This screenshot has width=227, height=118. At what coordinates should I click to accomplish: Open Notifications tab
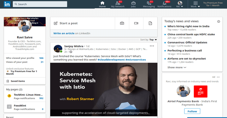coord(164,4)
